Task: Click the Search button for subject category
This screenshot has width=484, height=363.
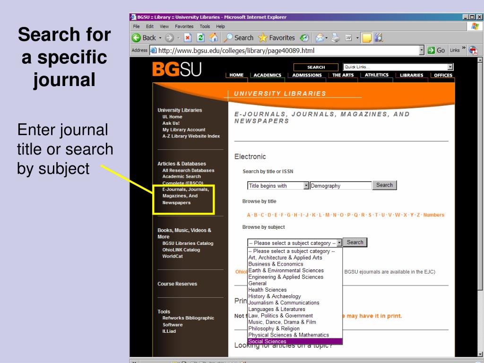Action: coord(355,242)
